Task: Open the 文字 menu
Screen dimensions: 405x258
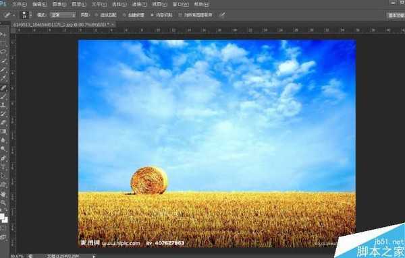Action: click(x=99, y=5)
